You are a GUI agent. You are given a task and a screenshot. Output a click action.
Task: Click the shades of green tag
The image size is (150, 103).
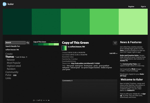pyautogui.click(x=106, y=68)
